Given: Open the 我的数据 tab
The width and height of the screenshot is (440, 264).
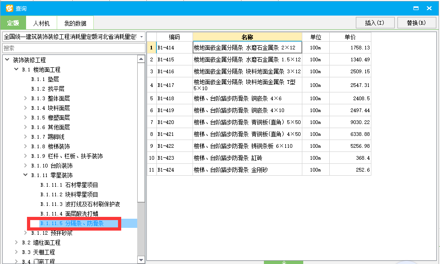Looking at the screenshot, I should (x=75, y=23).
